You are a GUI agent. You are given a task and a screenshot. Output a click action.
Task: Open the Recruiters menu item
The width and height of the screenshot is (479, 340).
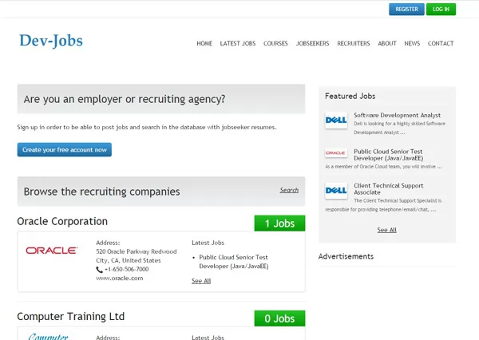pyautogui.click(x=354, y=43)
